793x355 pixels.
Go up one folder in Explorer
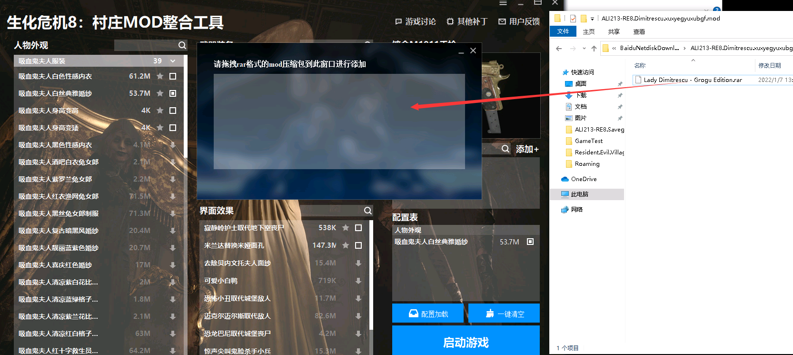[594, 48]
